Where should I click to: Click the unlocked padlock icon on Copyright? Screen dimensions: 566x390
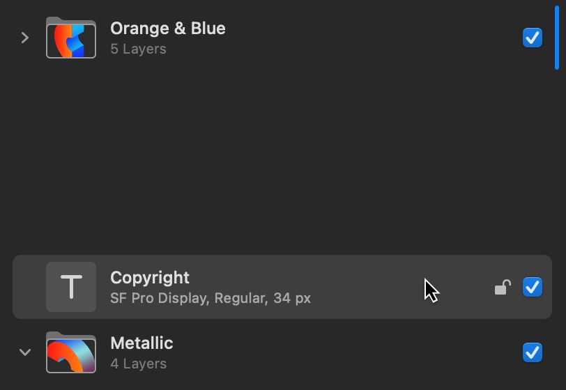pyautogui.click(x=503, y=287)
